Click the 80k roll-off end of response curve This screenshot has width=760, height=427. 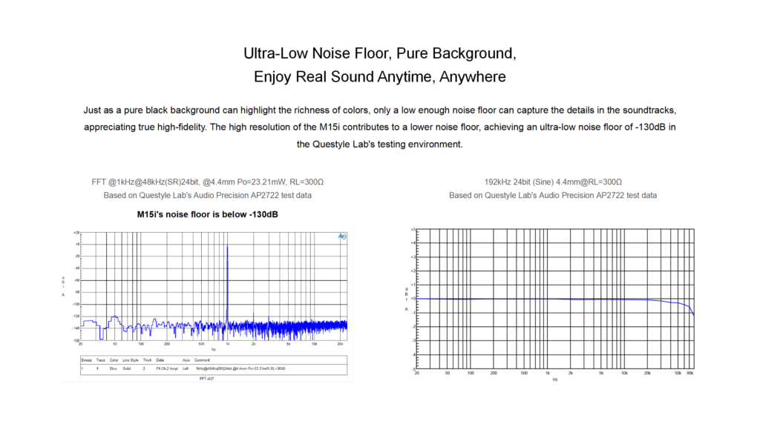tap(694, 314)
